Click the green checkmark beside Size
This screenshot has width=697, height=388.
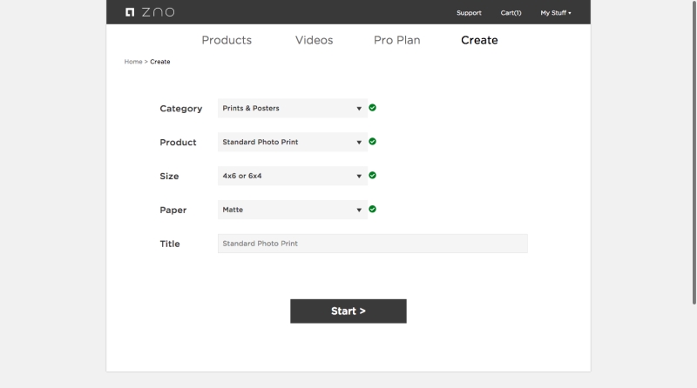click(373, 175)
